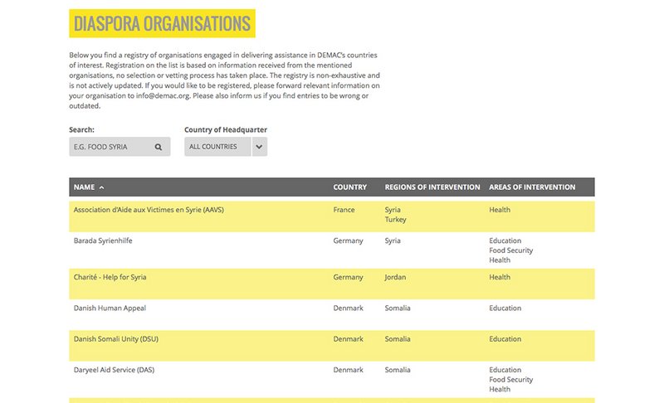664x403 pixels.
Task: Open the Barada Syrienhilfe entry
Action: coord(103,240)
